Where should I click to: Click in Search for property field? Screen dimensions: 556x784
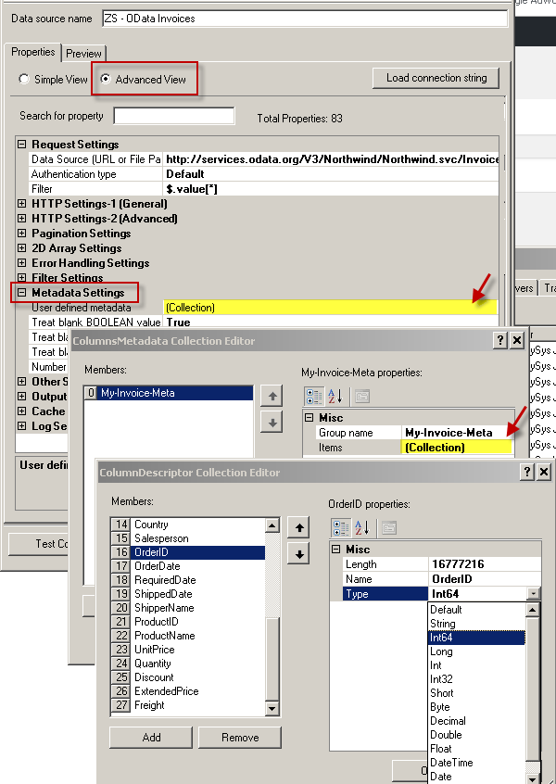point(174,116)
